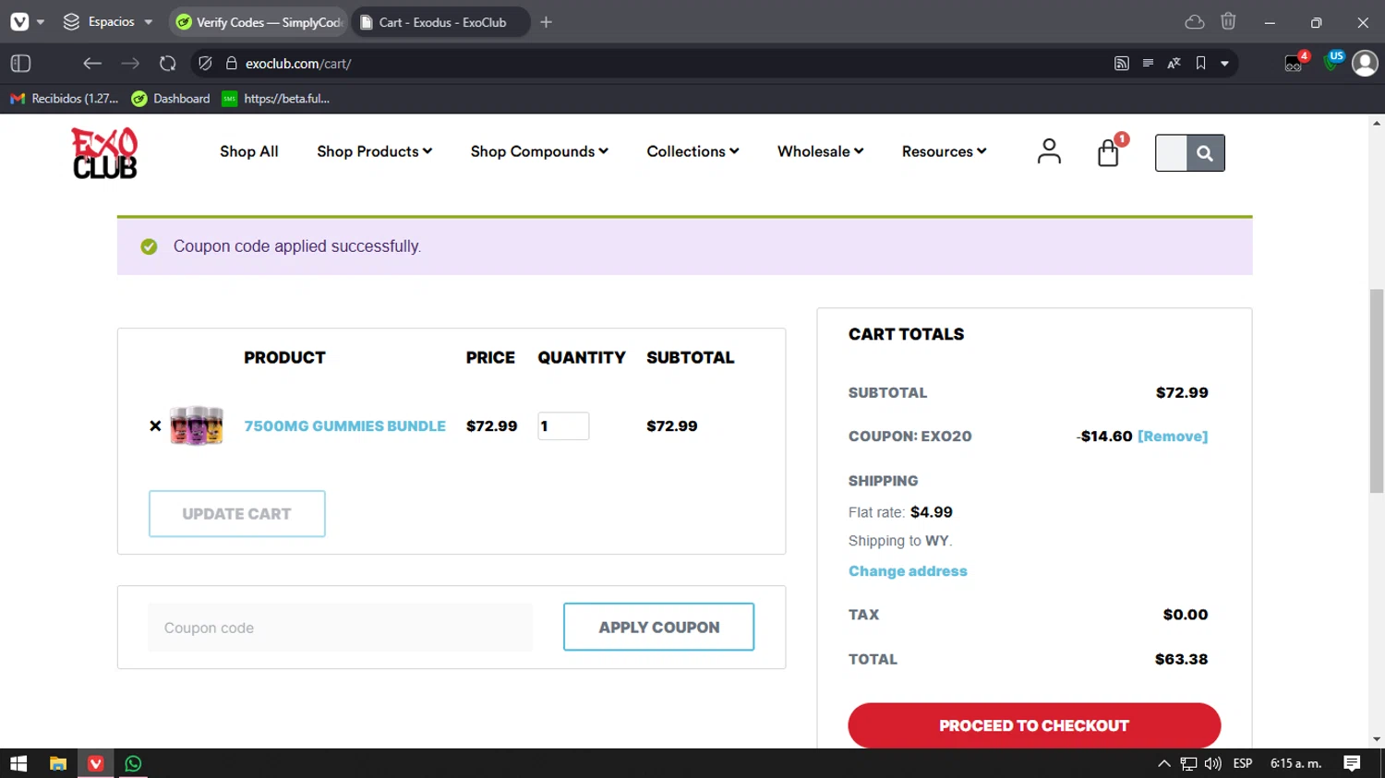
Task: Click the TOTAL value $63.38
Action: pyautogui.click(x=1181, y=660)
